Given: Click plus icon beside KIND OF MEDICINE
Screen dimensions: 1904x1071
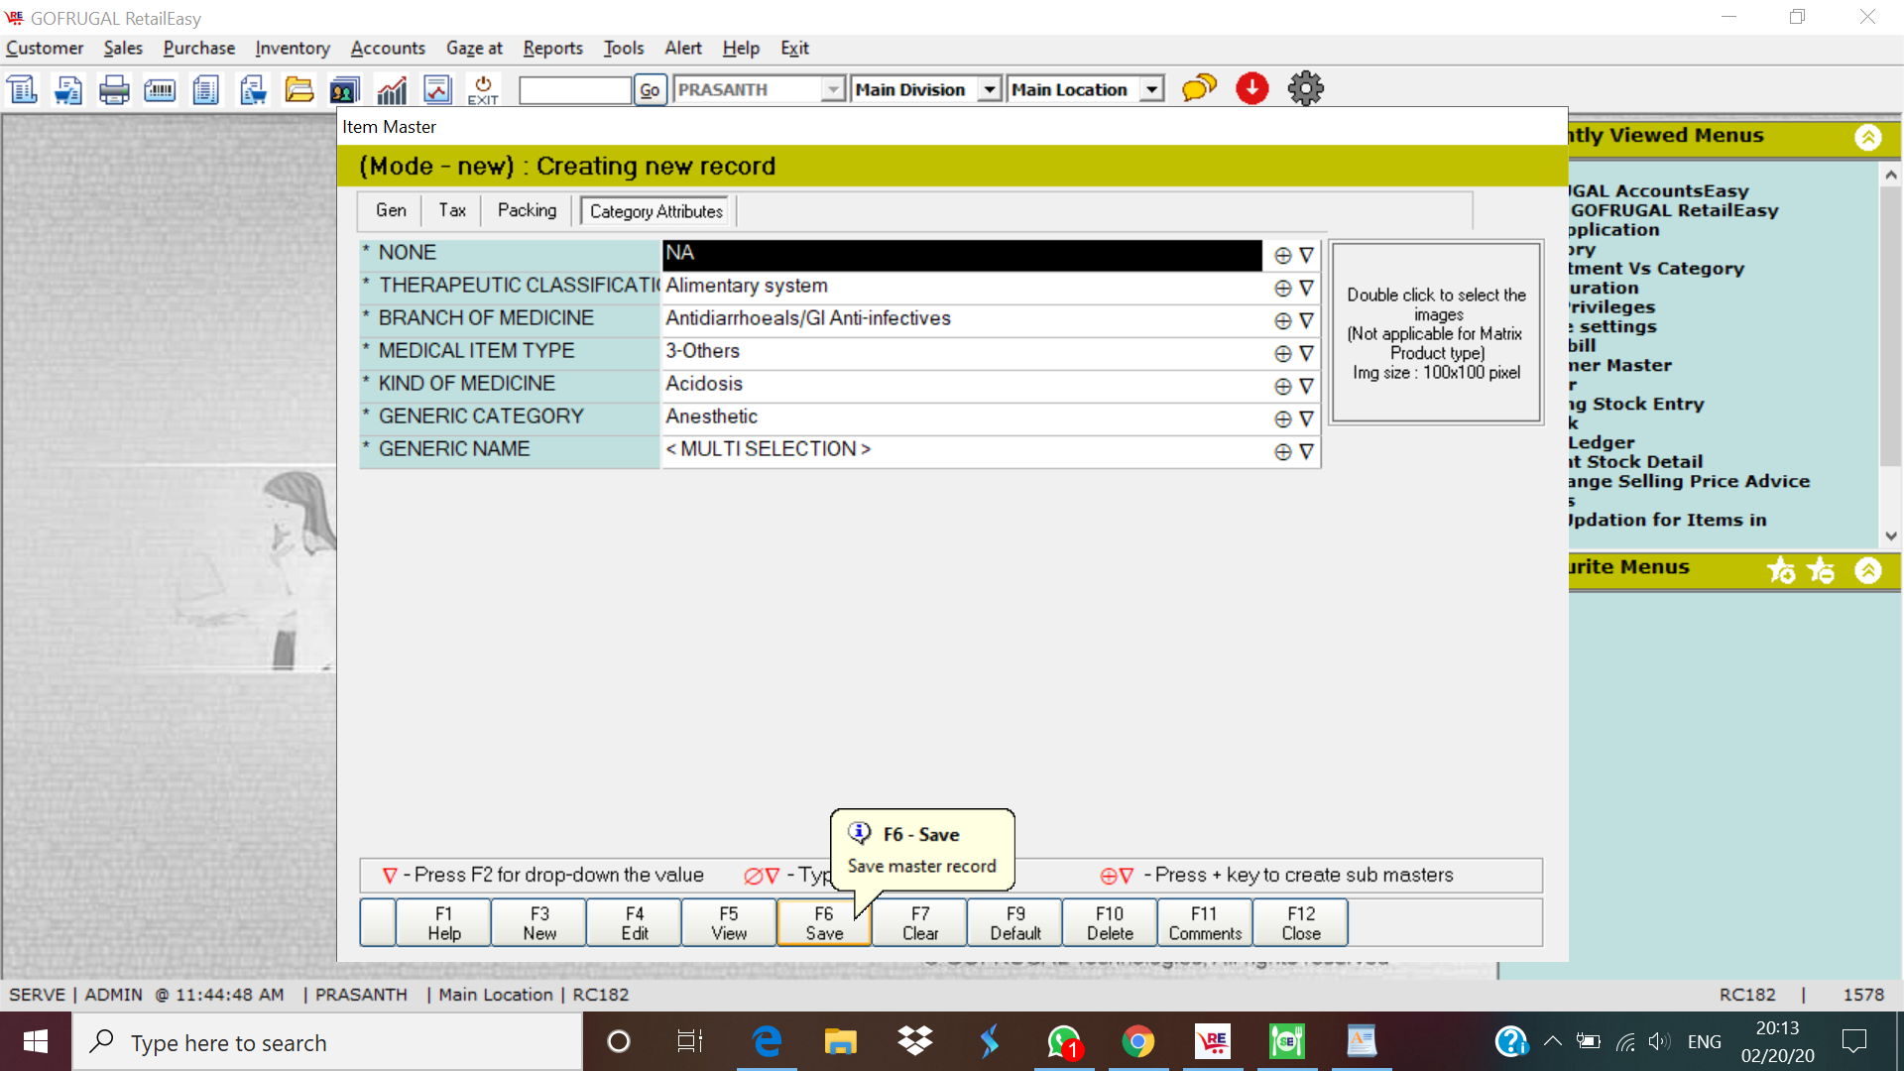Looking at the screenshot, I should 1282,386.
